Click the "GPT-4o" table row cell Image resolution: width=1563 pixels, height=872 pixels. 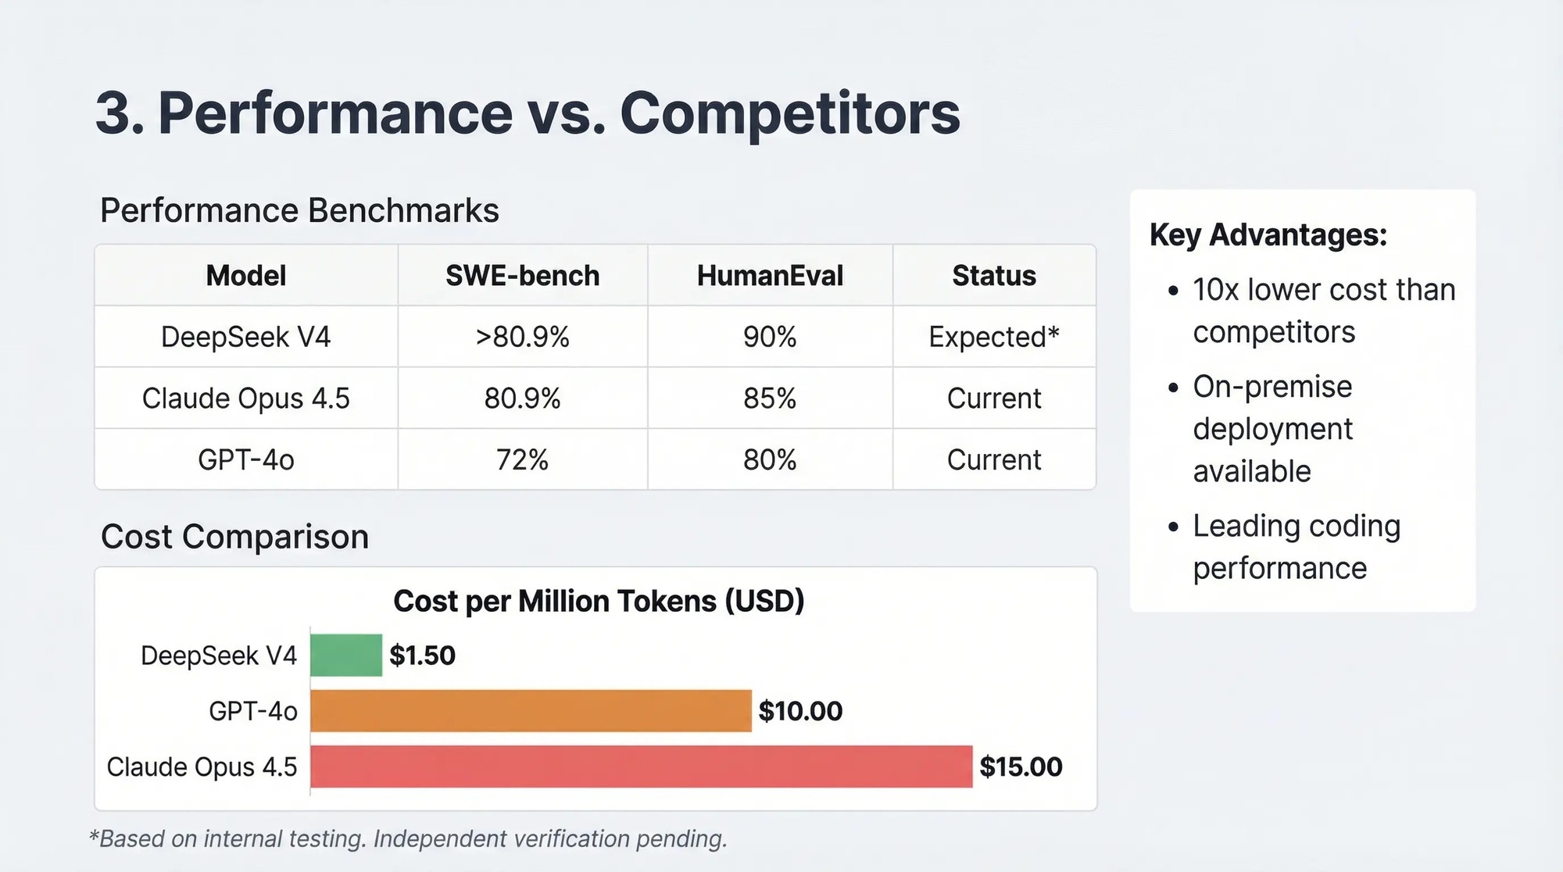coord(246,459)
